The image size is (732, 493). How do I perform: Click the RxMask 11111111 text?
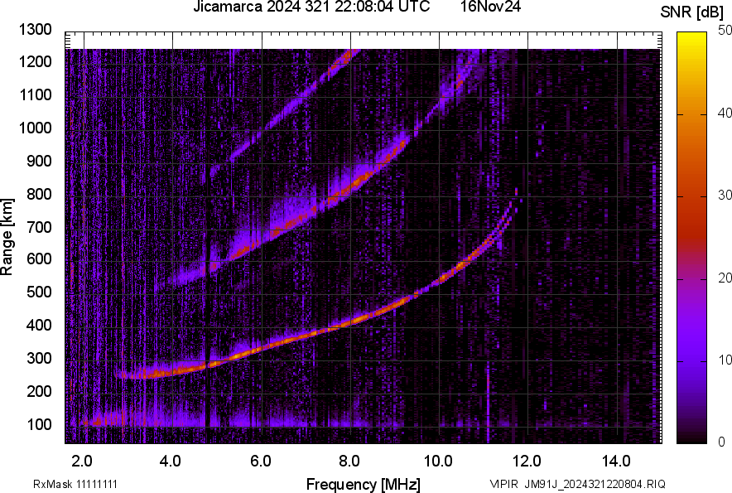(x=75, y=484)
